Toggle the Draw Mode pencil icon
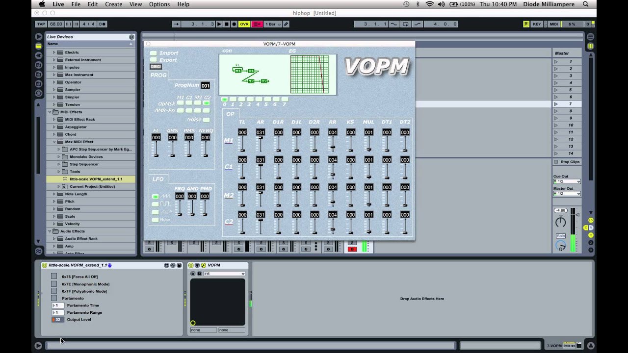The width and height of the screenshot is (628, 353). (x=286, y=24)
